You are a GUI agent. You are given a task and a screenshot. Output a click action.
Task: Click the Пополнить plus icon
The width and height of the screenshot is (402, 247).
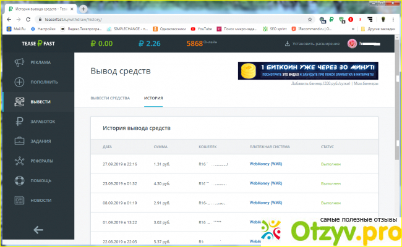[19, 82]
